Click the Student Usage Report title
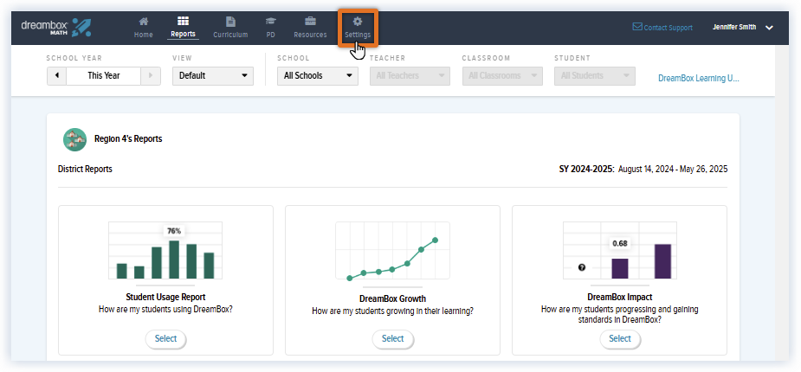The height and width of the screenshot is (372, 801). click(x=165, y=297)
